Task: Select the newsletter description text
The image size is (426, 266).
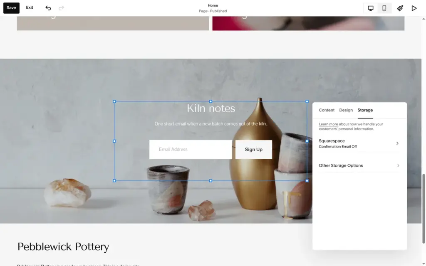Action: pyautogui.click(x=211, y=124)
